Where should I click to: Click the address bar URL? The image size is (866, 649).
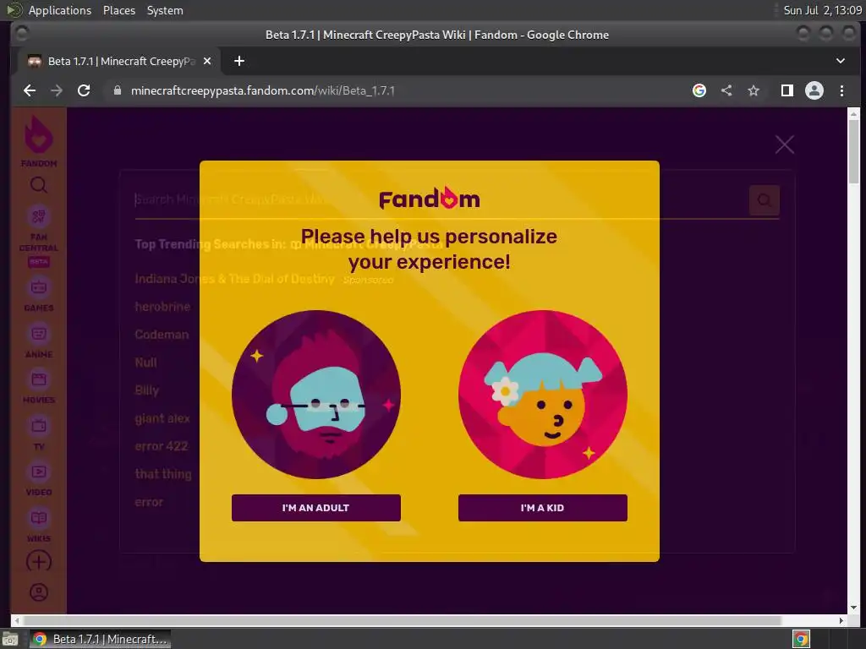[263, 90]
